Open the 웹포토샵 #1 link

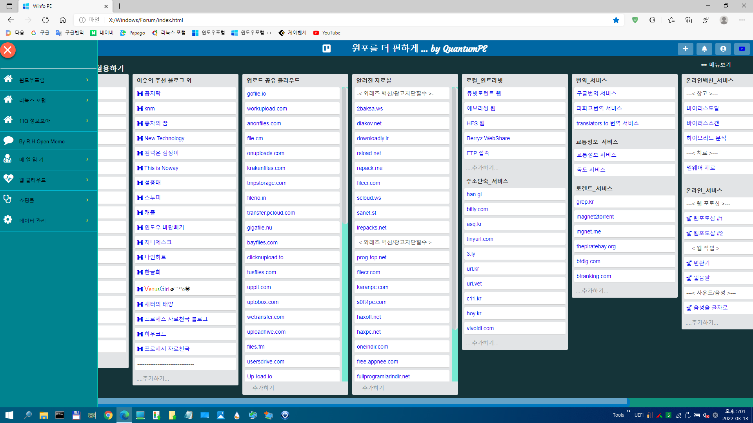click(x=708, y=218)
